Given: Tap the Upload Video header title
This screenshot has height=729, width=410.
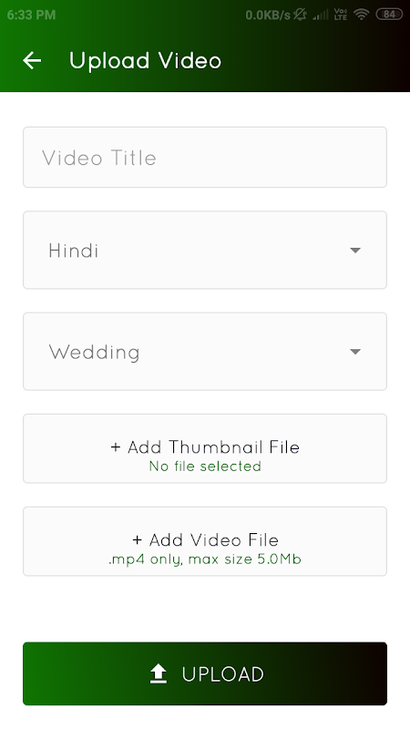Looking at the screenshot, I should [146, 61].
